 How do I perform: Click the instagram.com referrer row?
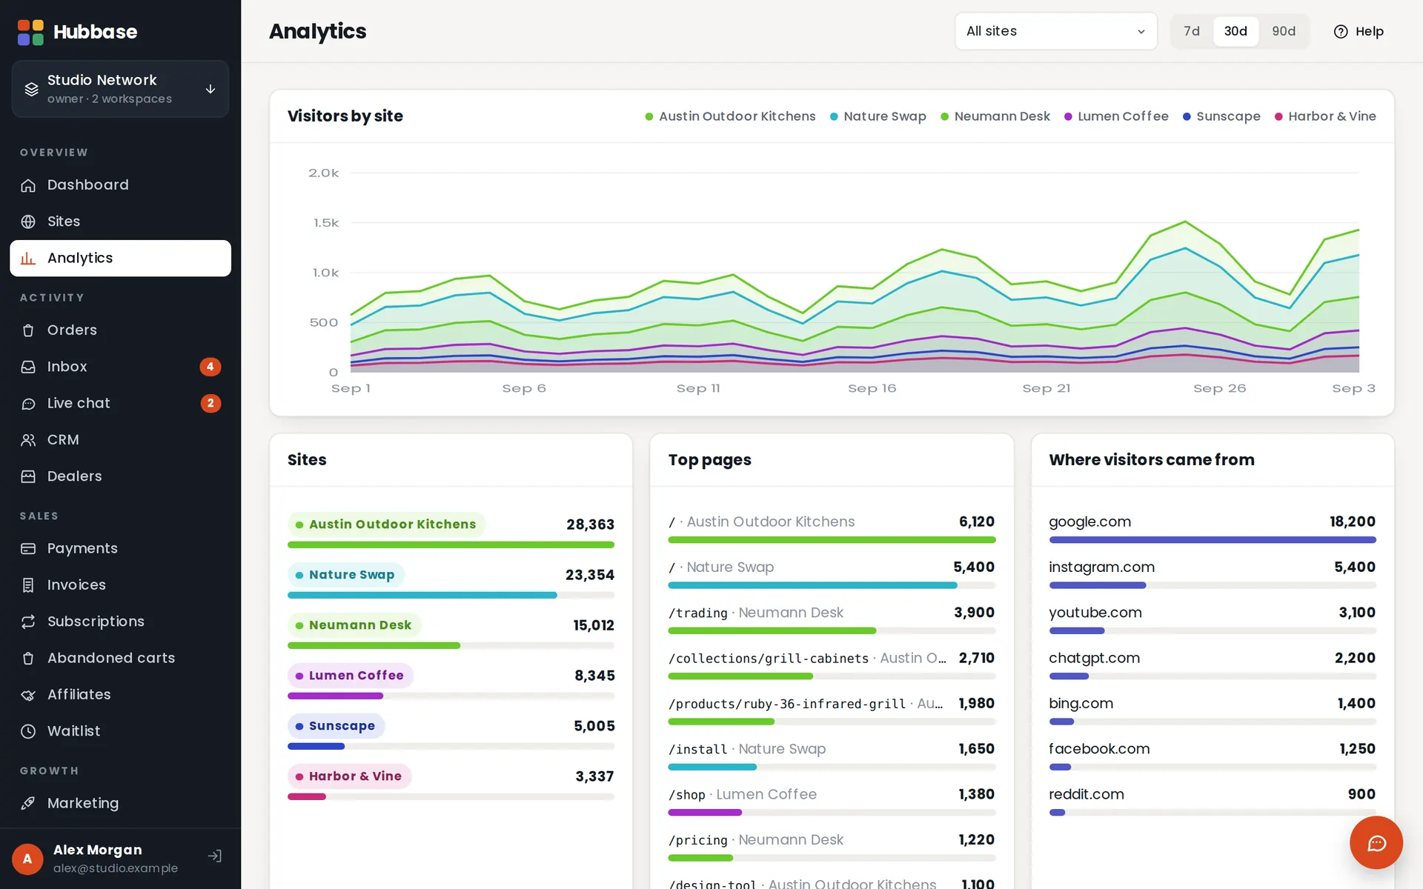[1213, 575]
